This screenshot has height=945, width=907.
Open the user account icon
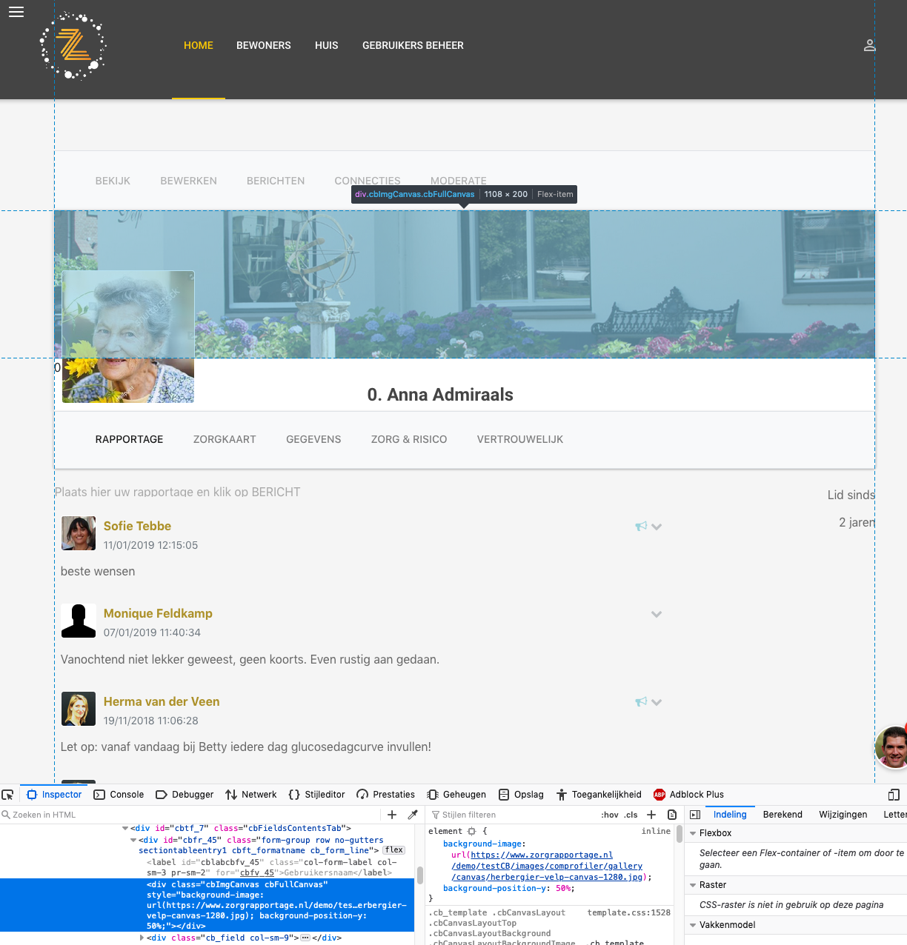(x=870, y=45)
